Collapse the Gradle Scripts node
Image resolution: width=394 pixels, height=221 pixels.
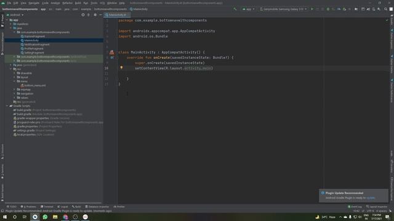(x=7, y=106)
